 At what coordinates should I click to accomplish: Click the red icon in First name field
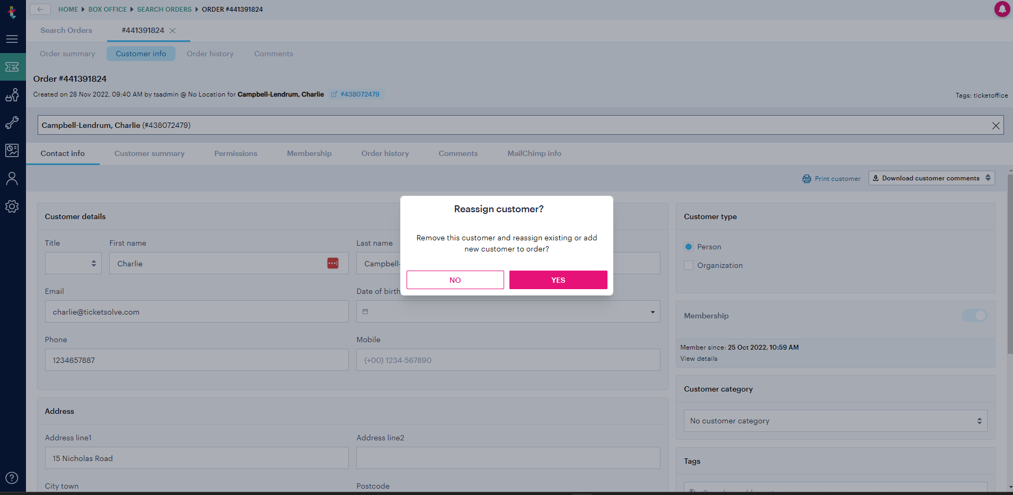(333, 263)
